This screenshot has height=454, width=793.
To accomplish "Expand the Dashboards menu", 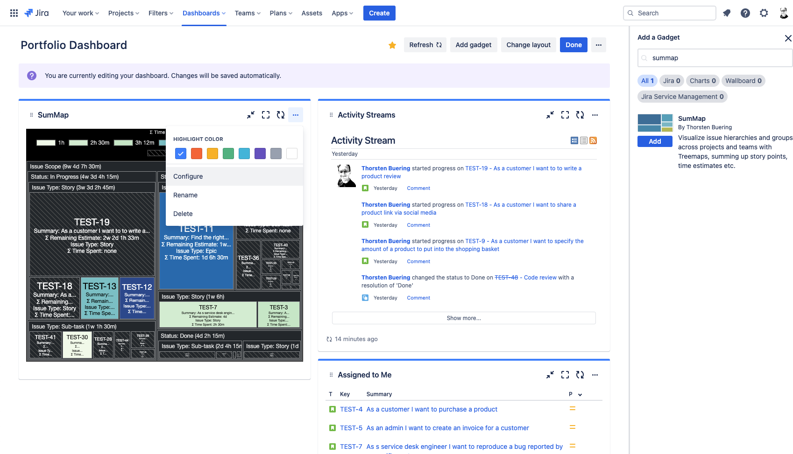I will [204, 13].
